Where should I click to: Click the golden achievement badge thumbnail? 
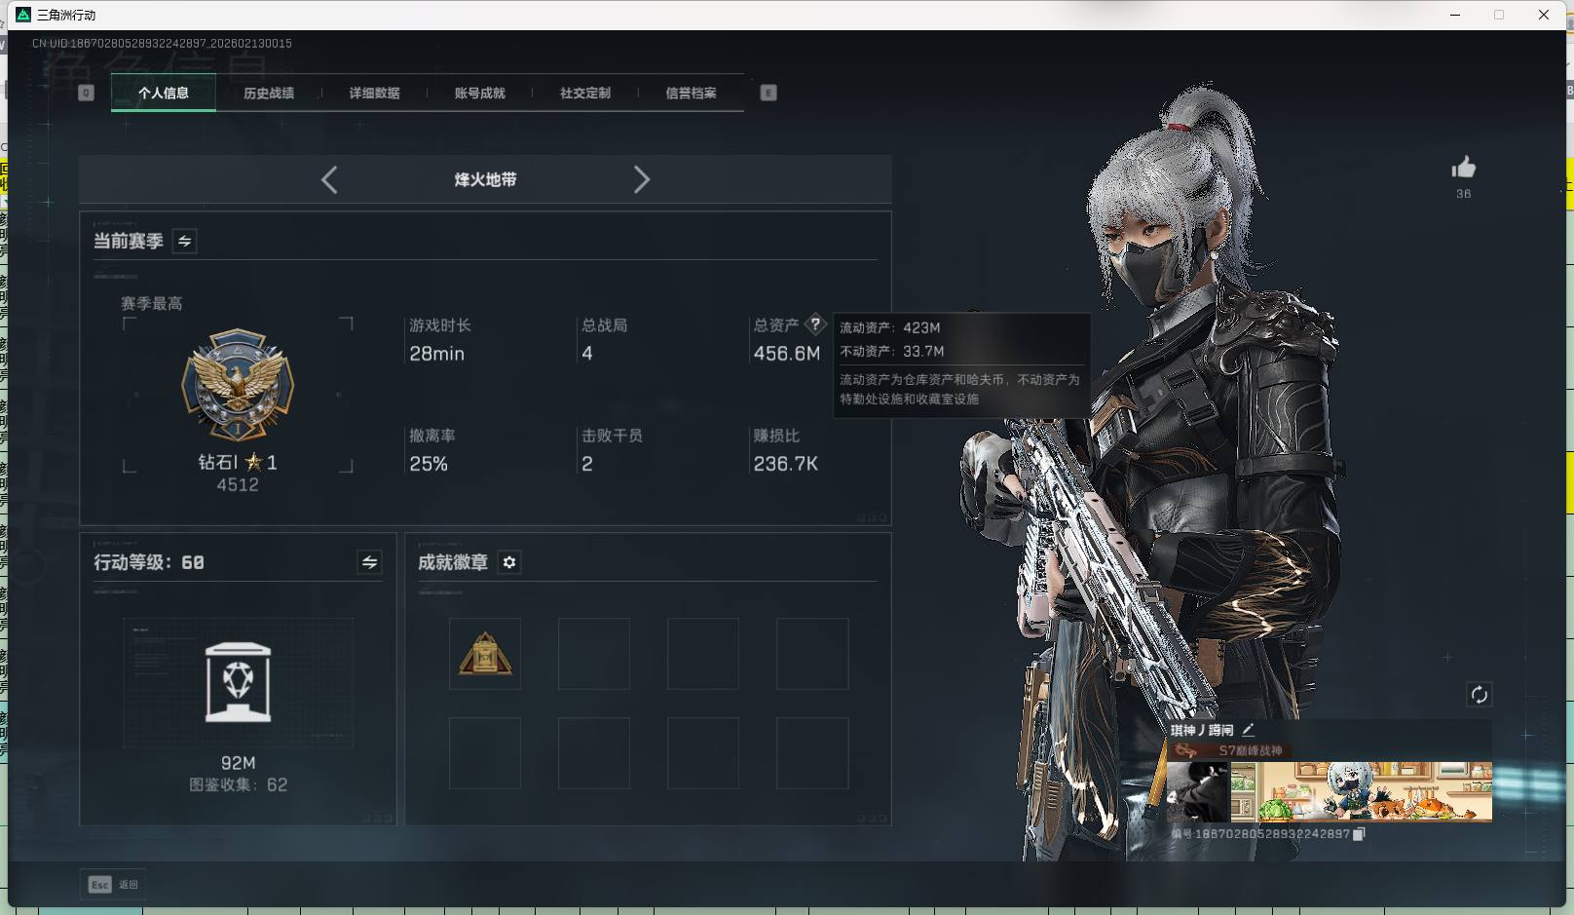485,653
